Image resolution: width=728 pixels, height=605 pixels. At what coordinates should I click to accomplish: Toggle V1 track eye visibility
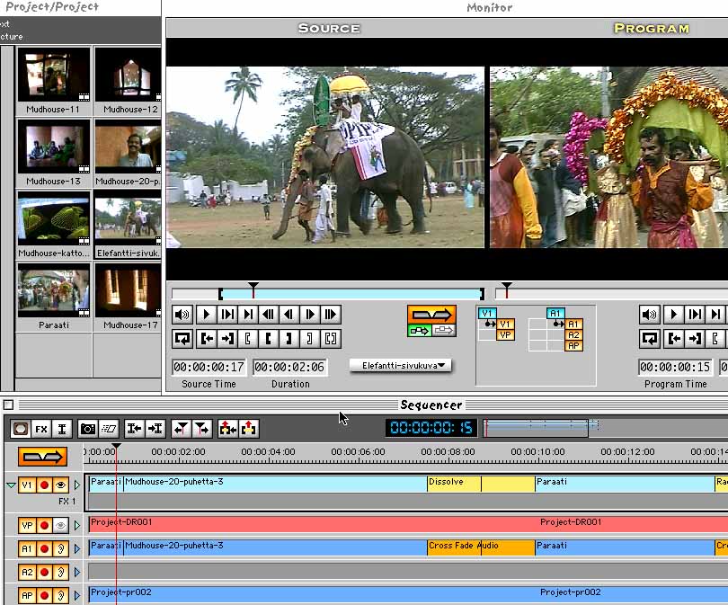click(61, 485)
